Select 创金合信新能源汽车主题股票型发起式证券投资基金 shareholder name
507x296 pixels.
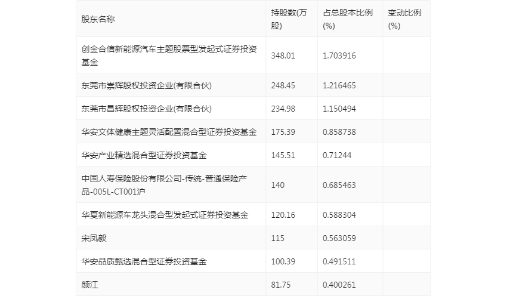point(169,55)
